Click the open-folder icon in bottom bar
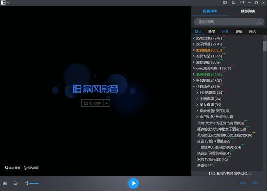 tap(16, 183)
